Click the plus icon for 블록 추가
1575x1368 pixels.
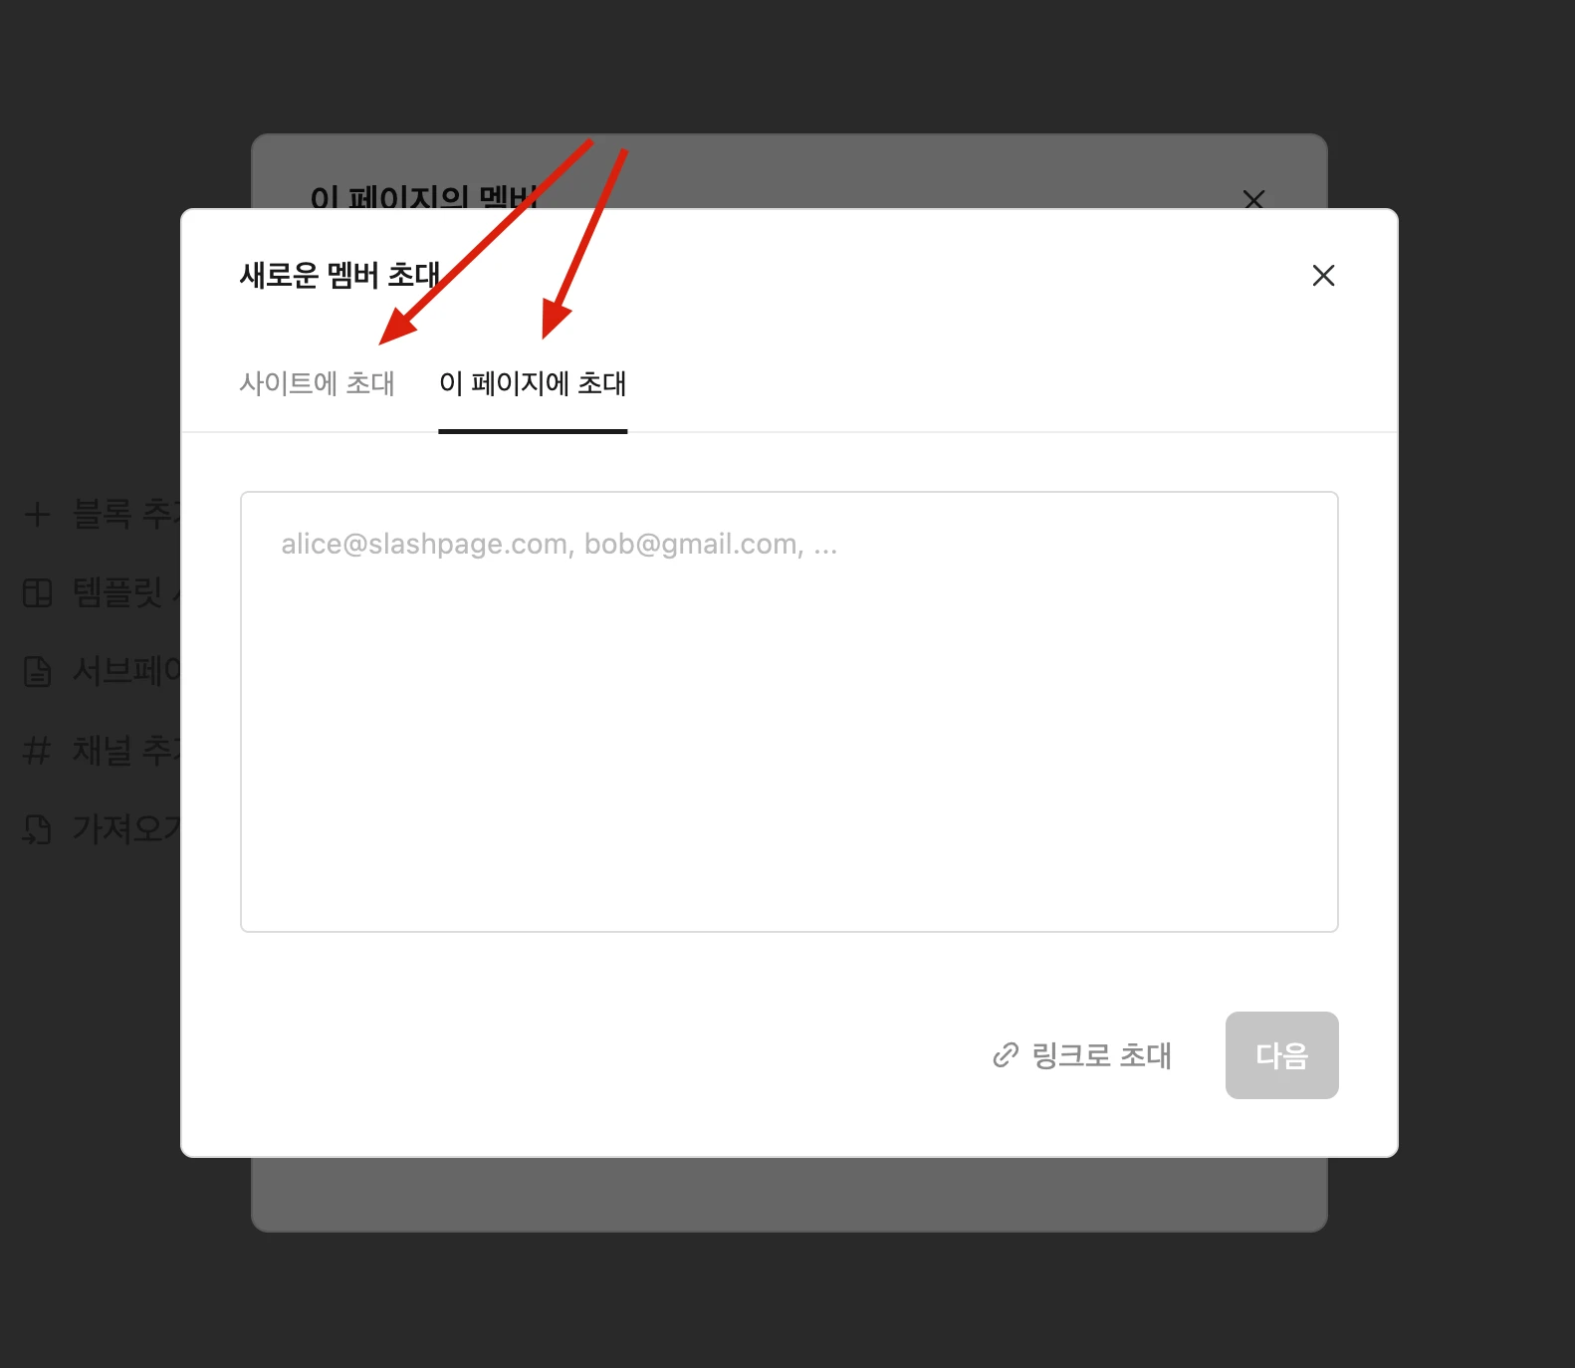click(x=37, y=515)
